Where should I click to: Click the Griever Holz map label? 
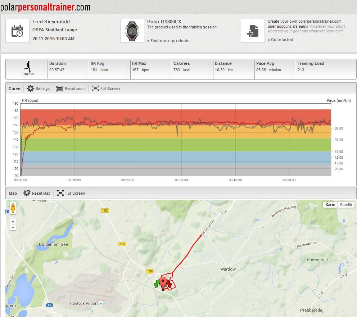318,259
